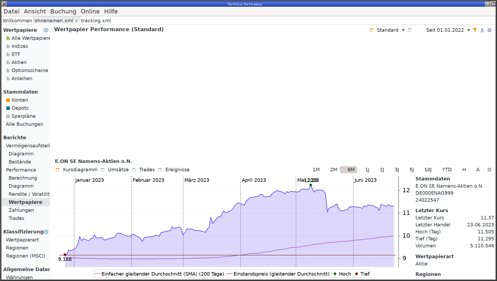Select the 1M chart time range
Viewport: 497px width, 281px height.
click(x=316, y=170)
